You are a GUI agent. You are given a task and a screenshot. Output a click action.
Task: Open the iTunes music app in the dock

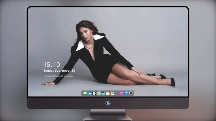[x=121, y=93]
